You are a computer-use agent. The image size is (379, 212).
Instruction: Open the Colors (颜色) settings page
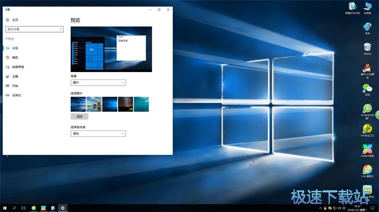[x=15, y=57]
